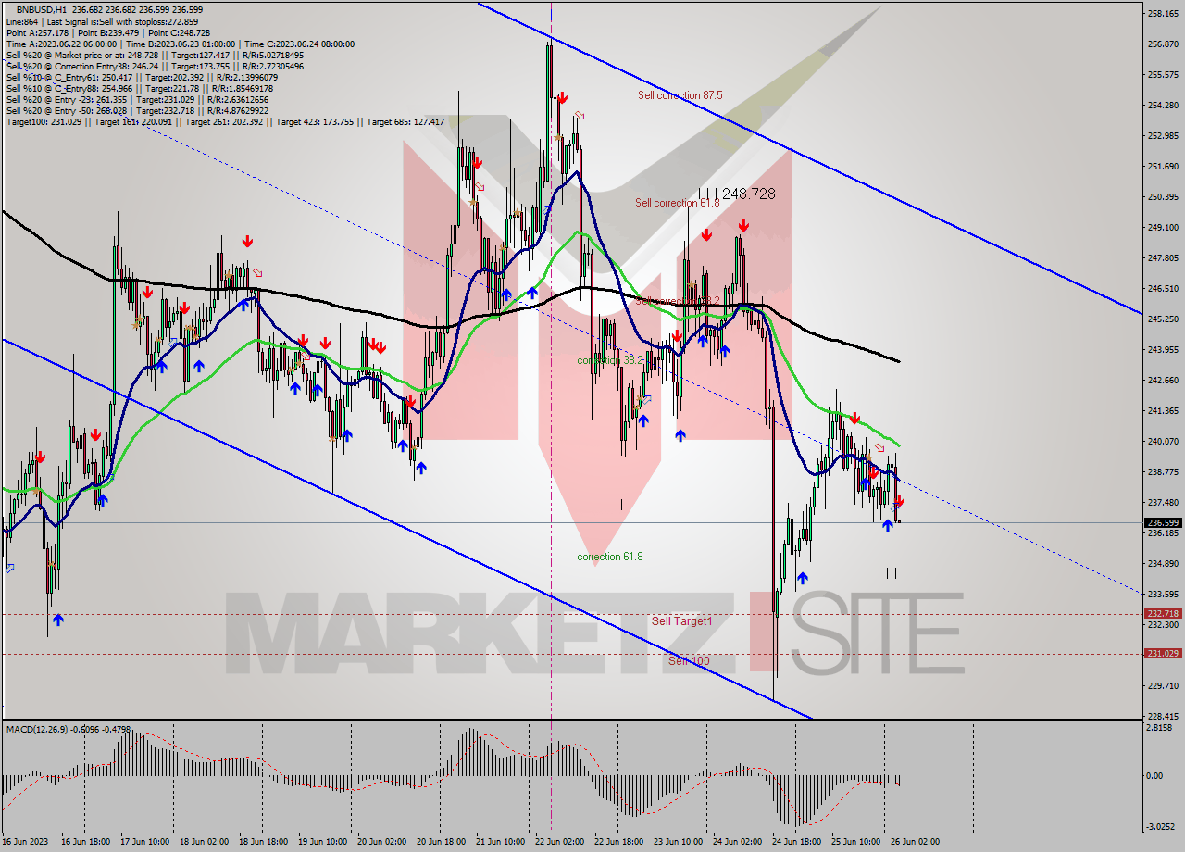Click the '16 Jun 2023' date label
The image size is (1185, 852).
point(27,841)
